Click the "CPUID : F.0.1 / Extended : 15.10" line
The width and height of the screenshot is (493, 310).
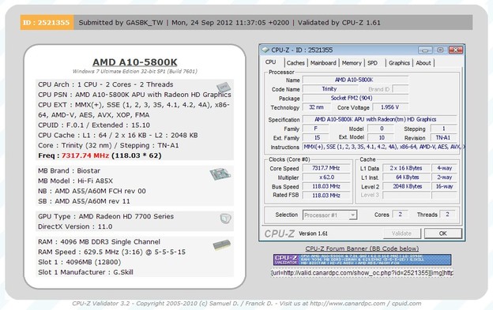94,125
